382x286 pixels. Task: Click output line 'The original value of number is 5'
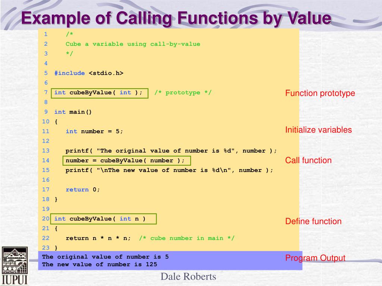tap(105, 257)
